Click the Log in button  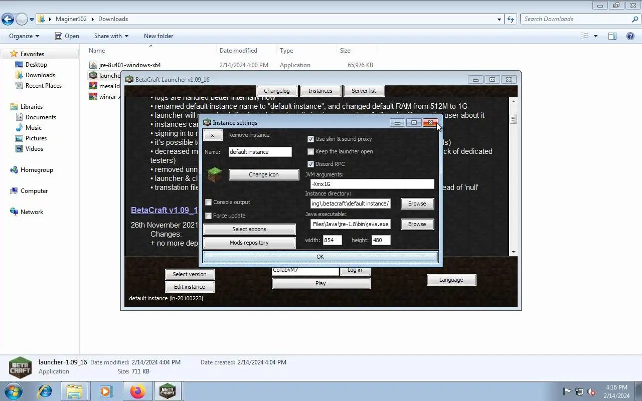355,270
